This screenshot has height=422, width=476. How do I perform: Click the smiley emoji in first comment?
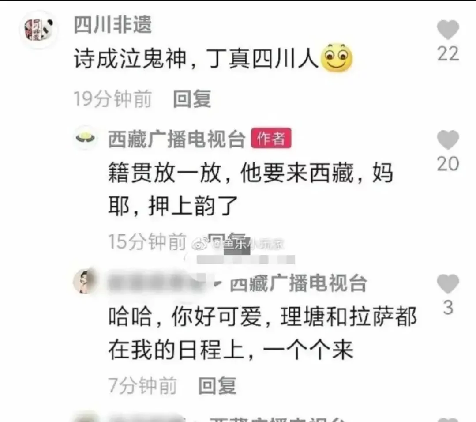(337, 58)
